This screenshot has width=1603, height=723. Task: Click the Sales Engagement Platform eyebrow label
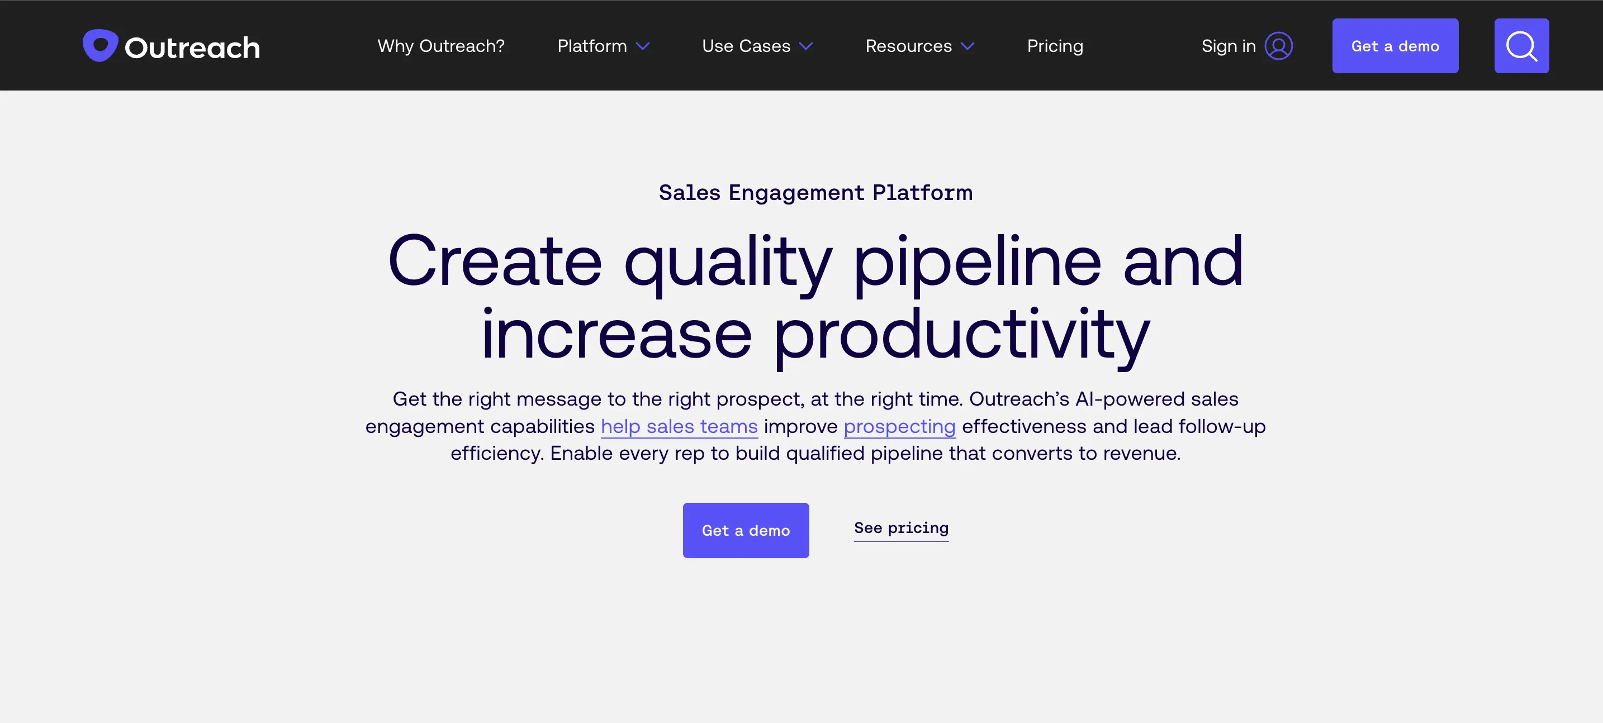tap(816, 193)
